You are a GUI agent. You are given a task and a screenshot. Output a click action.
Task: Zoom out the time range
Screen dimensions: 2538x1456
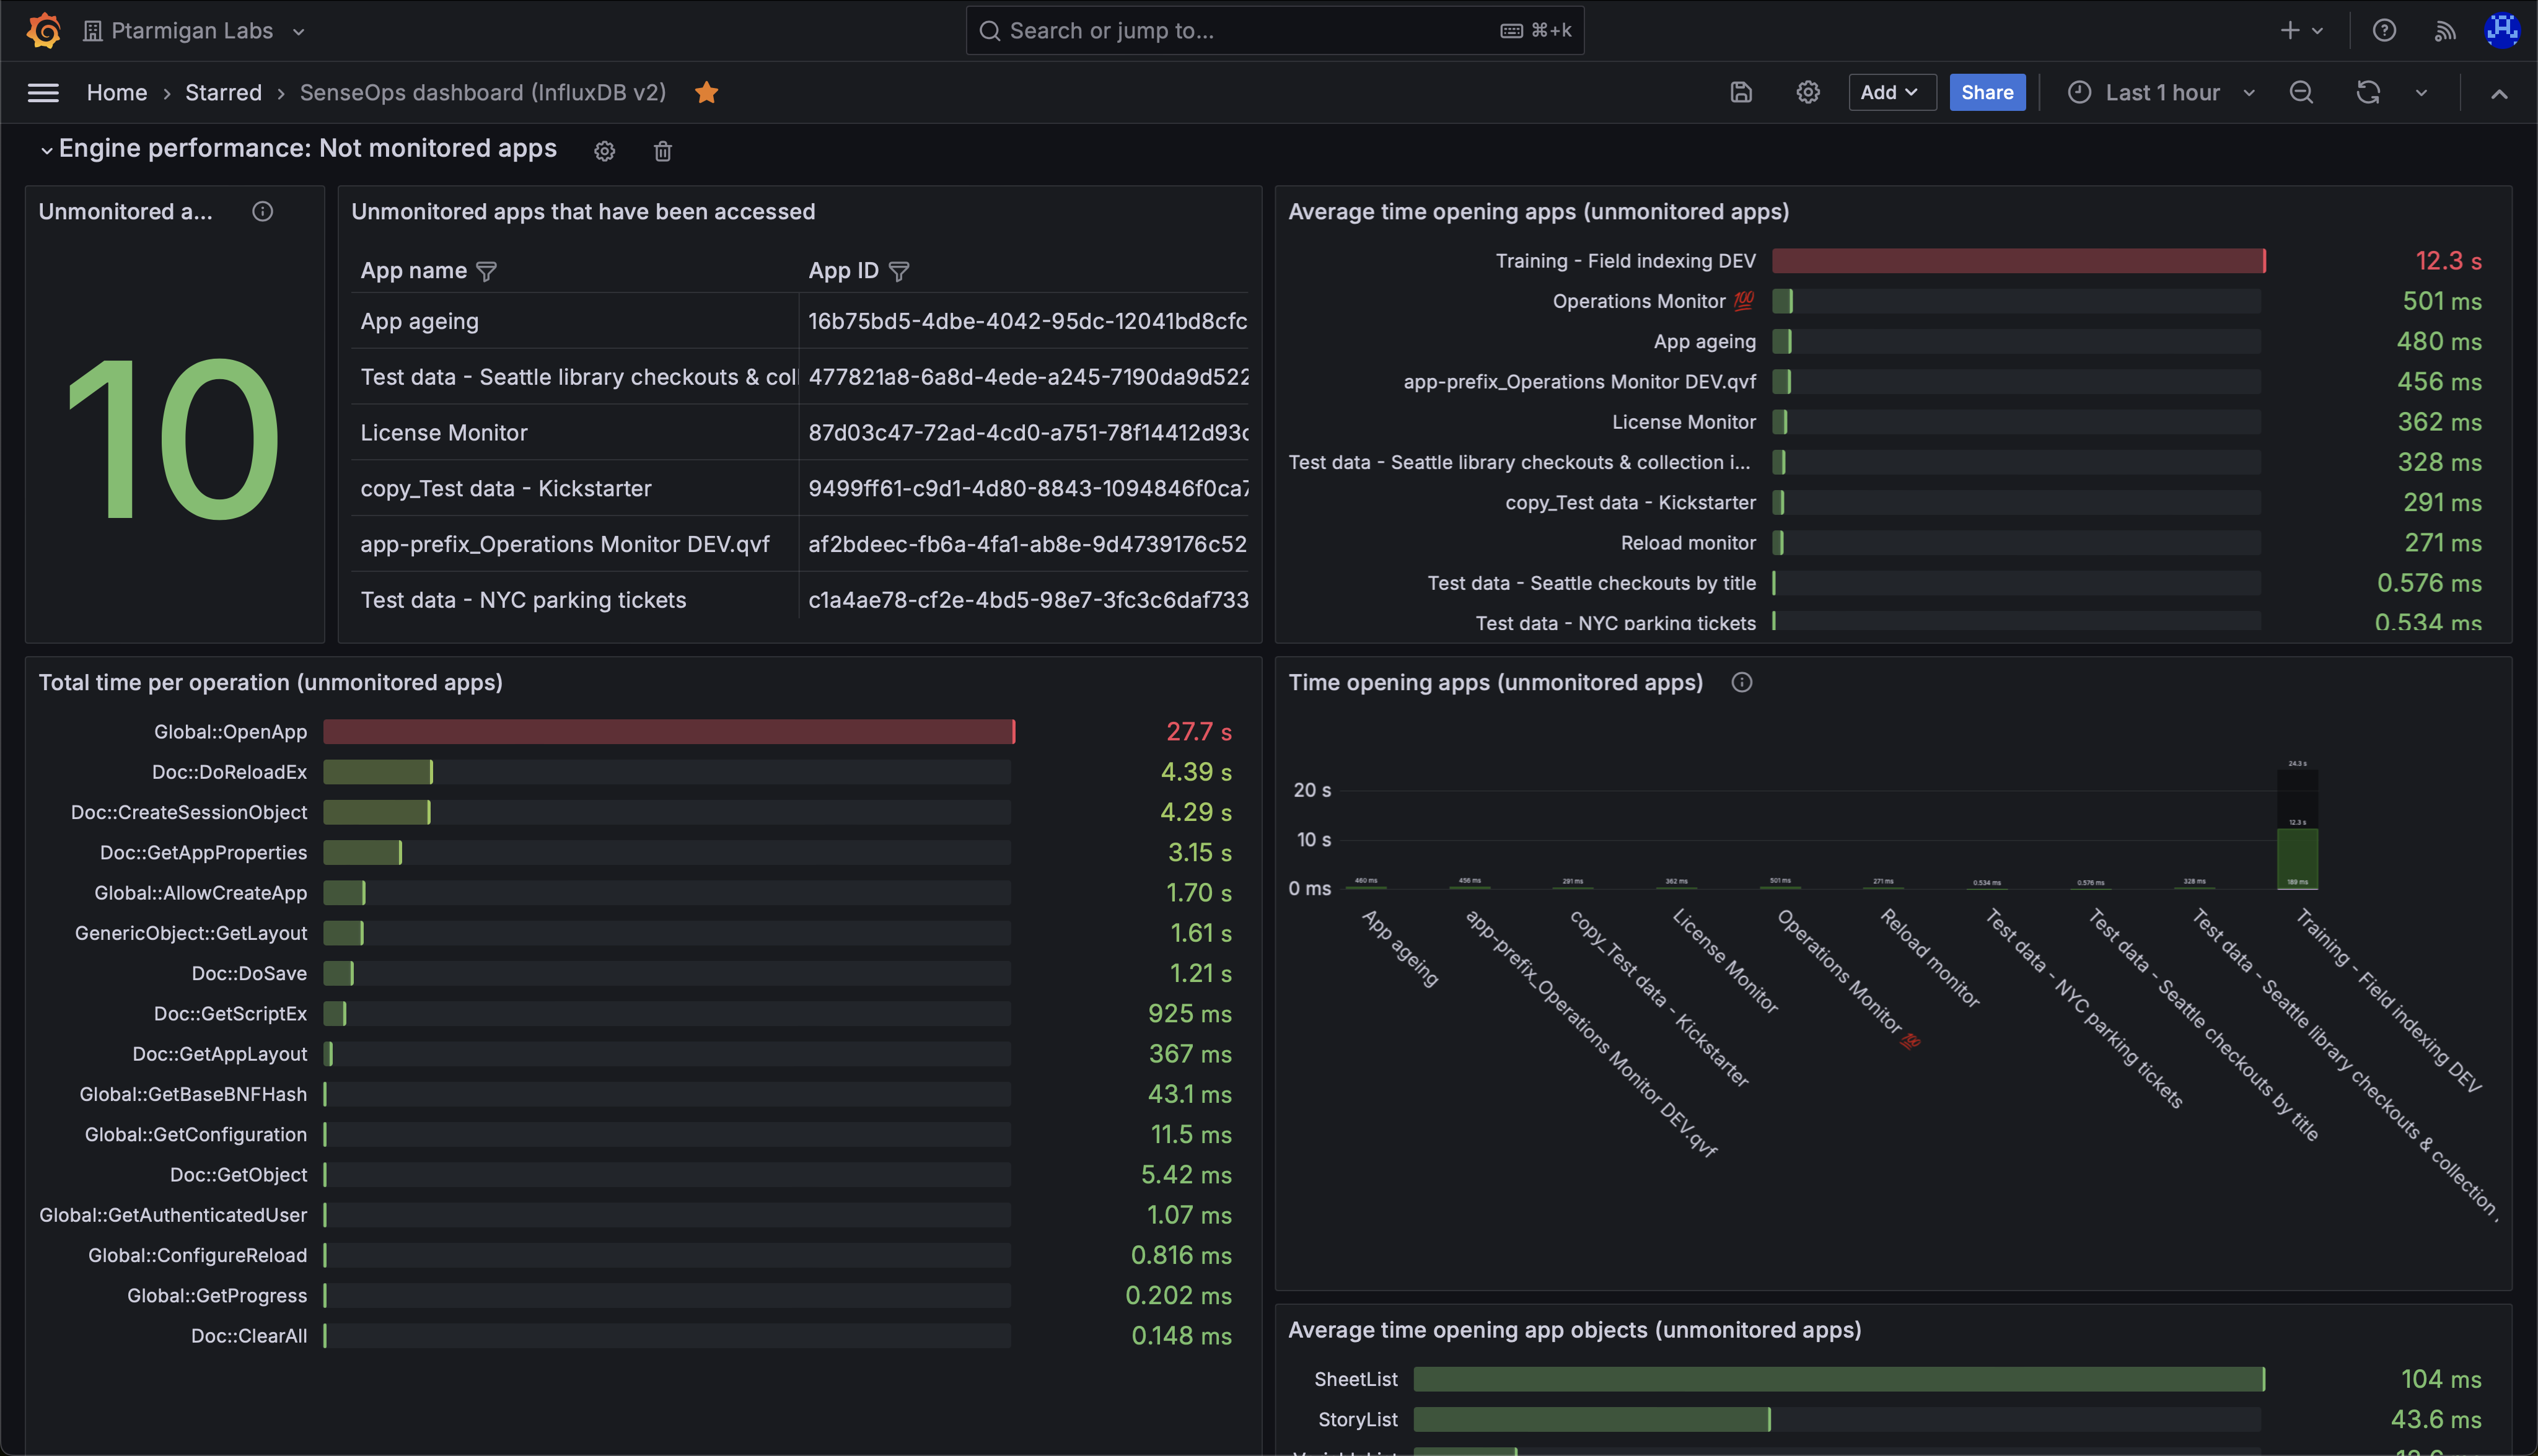tap(2301, 92)
